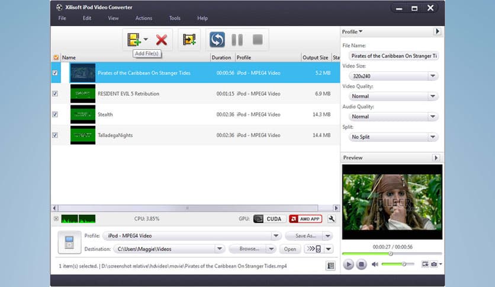Screen dimensions: 495x287
Task: Start conversion with the blue Convert icon
Action: click(217, 40)
